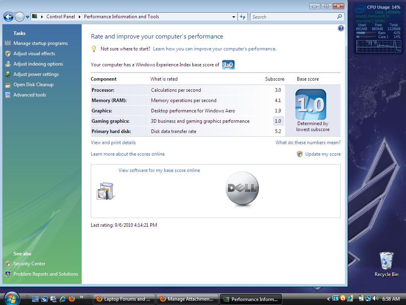The image size is (406, 305).
Task: Click the Last rating date text
Action: click(x=124, y=225)
